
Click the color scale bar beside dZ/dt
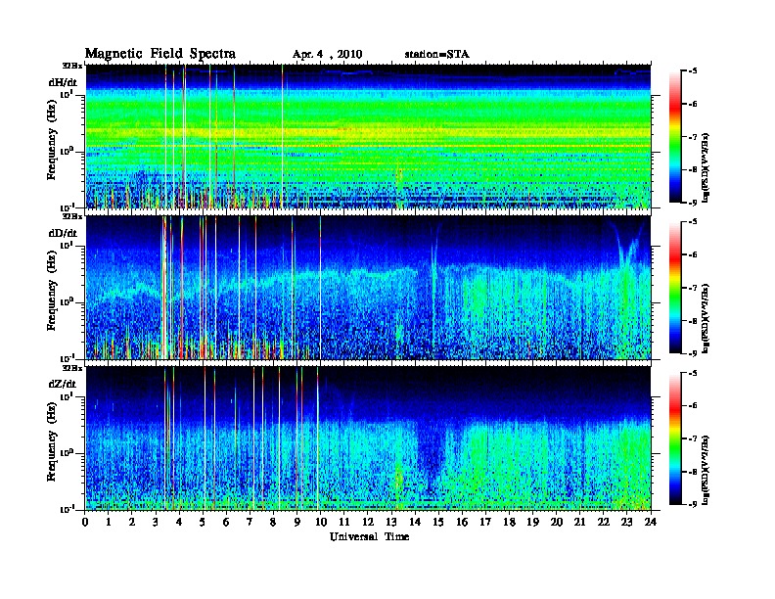coord(675,438)
